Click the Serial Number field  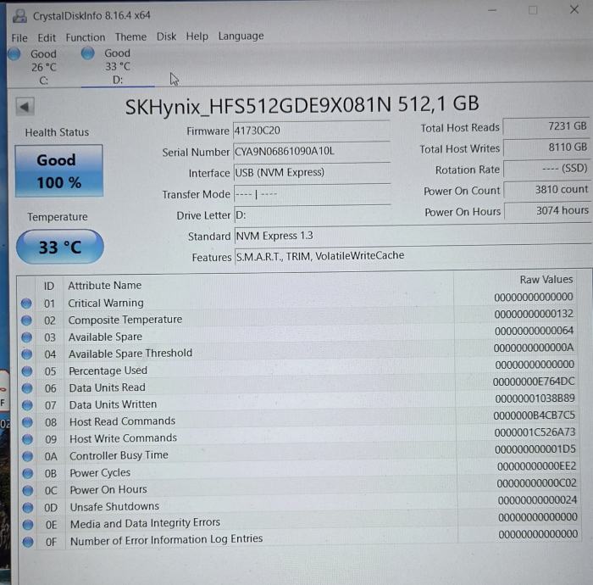(x=311, y=152)
